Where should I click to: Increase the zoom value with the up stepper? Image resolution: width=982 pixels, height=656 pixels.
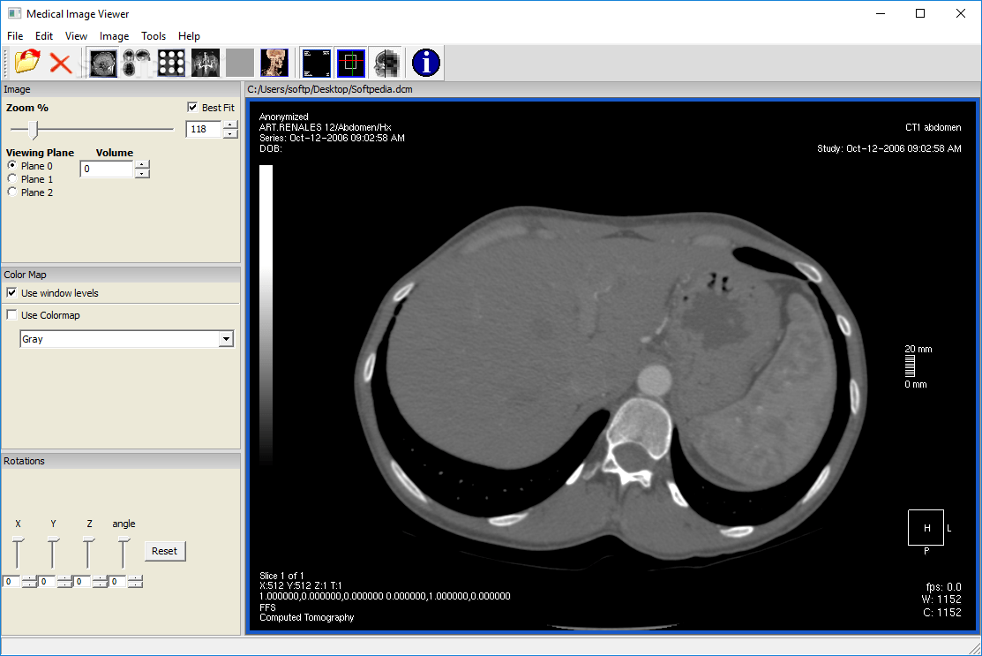point(229,124)
